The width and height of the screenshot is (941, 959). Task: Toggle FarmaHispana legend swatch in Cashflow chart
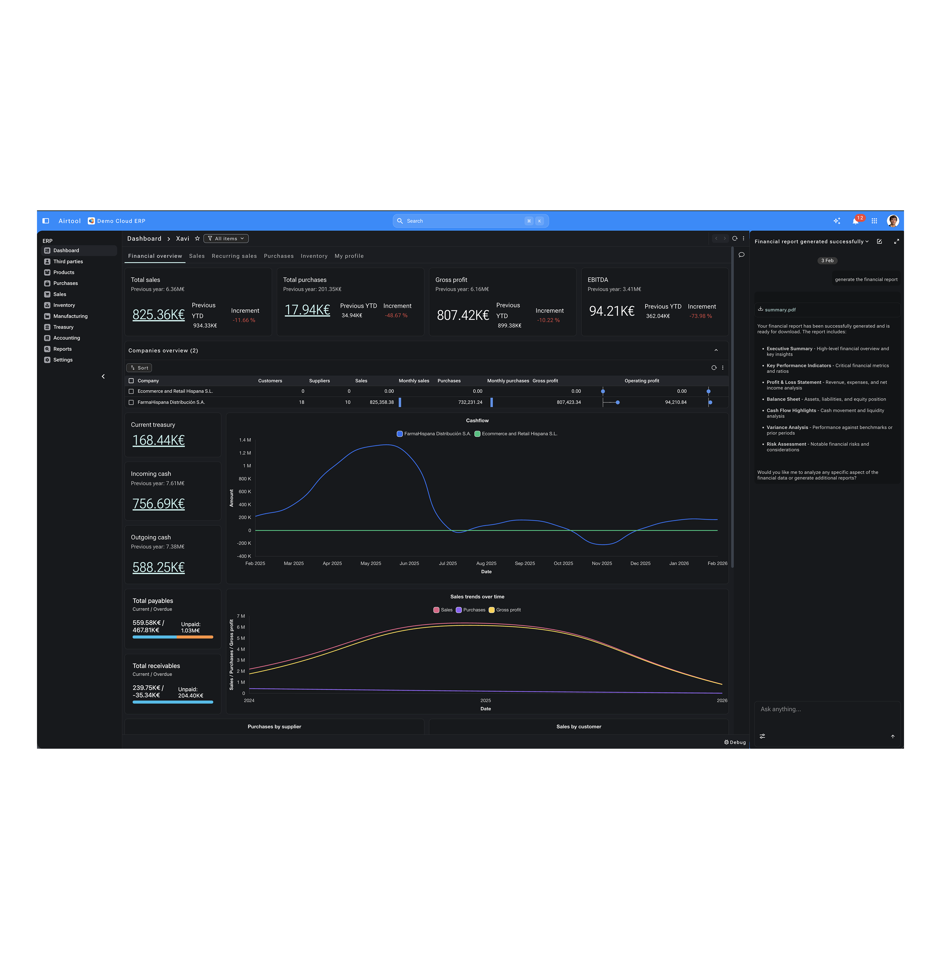(399, 434)
